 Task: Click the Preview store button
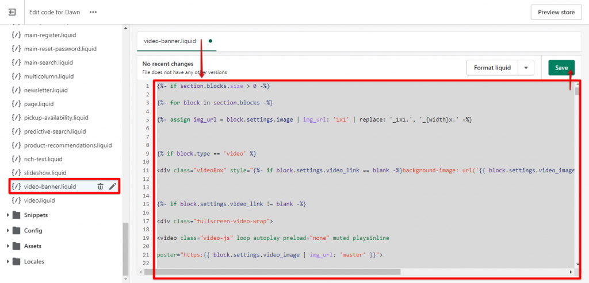pyautogui.click(x=556, y=12)
